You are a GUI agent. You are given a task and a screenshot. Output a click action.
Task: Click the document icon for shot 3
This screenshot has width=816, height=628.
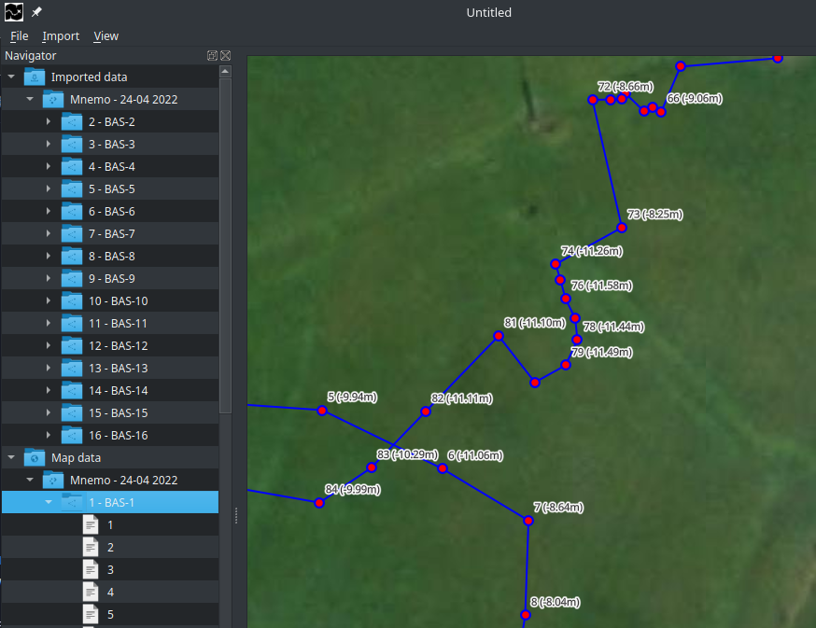tap(91, 569)
